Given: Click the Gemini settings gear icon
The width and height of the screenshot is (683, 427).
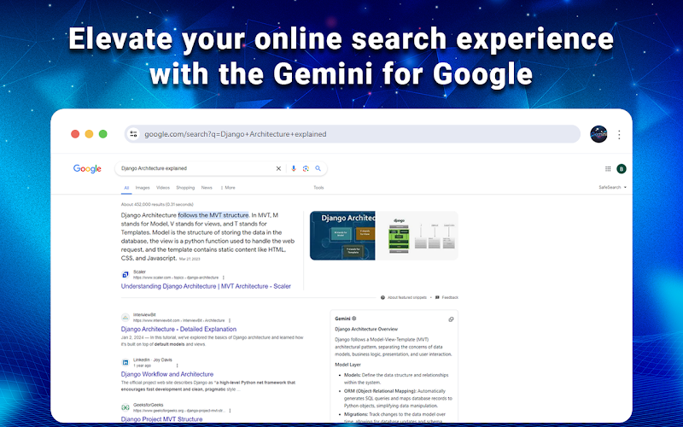Looking at the screenshot, I should coord(353,319).
